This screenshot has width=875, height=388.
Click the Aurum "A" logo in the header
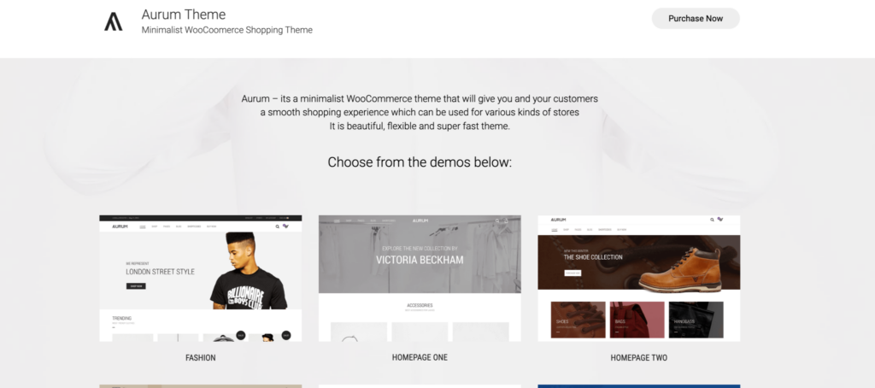114,21
